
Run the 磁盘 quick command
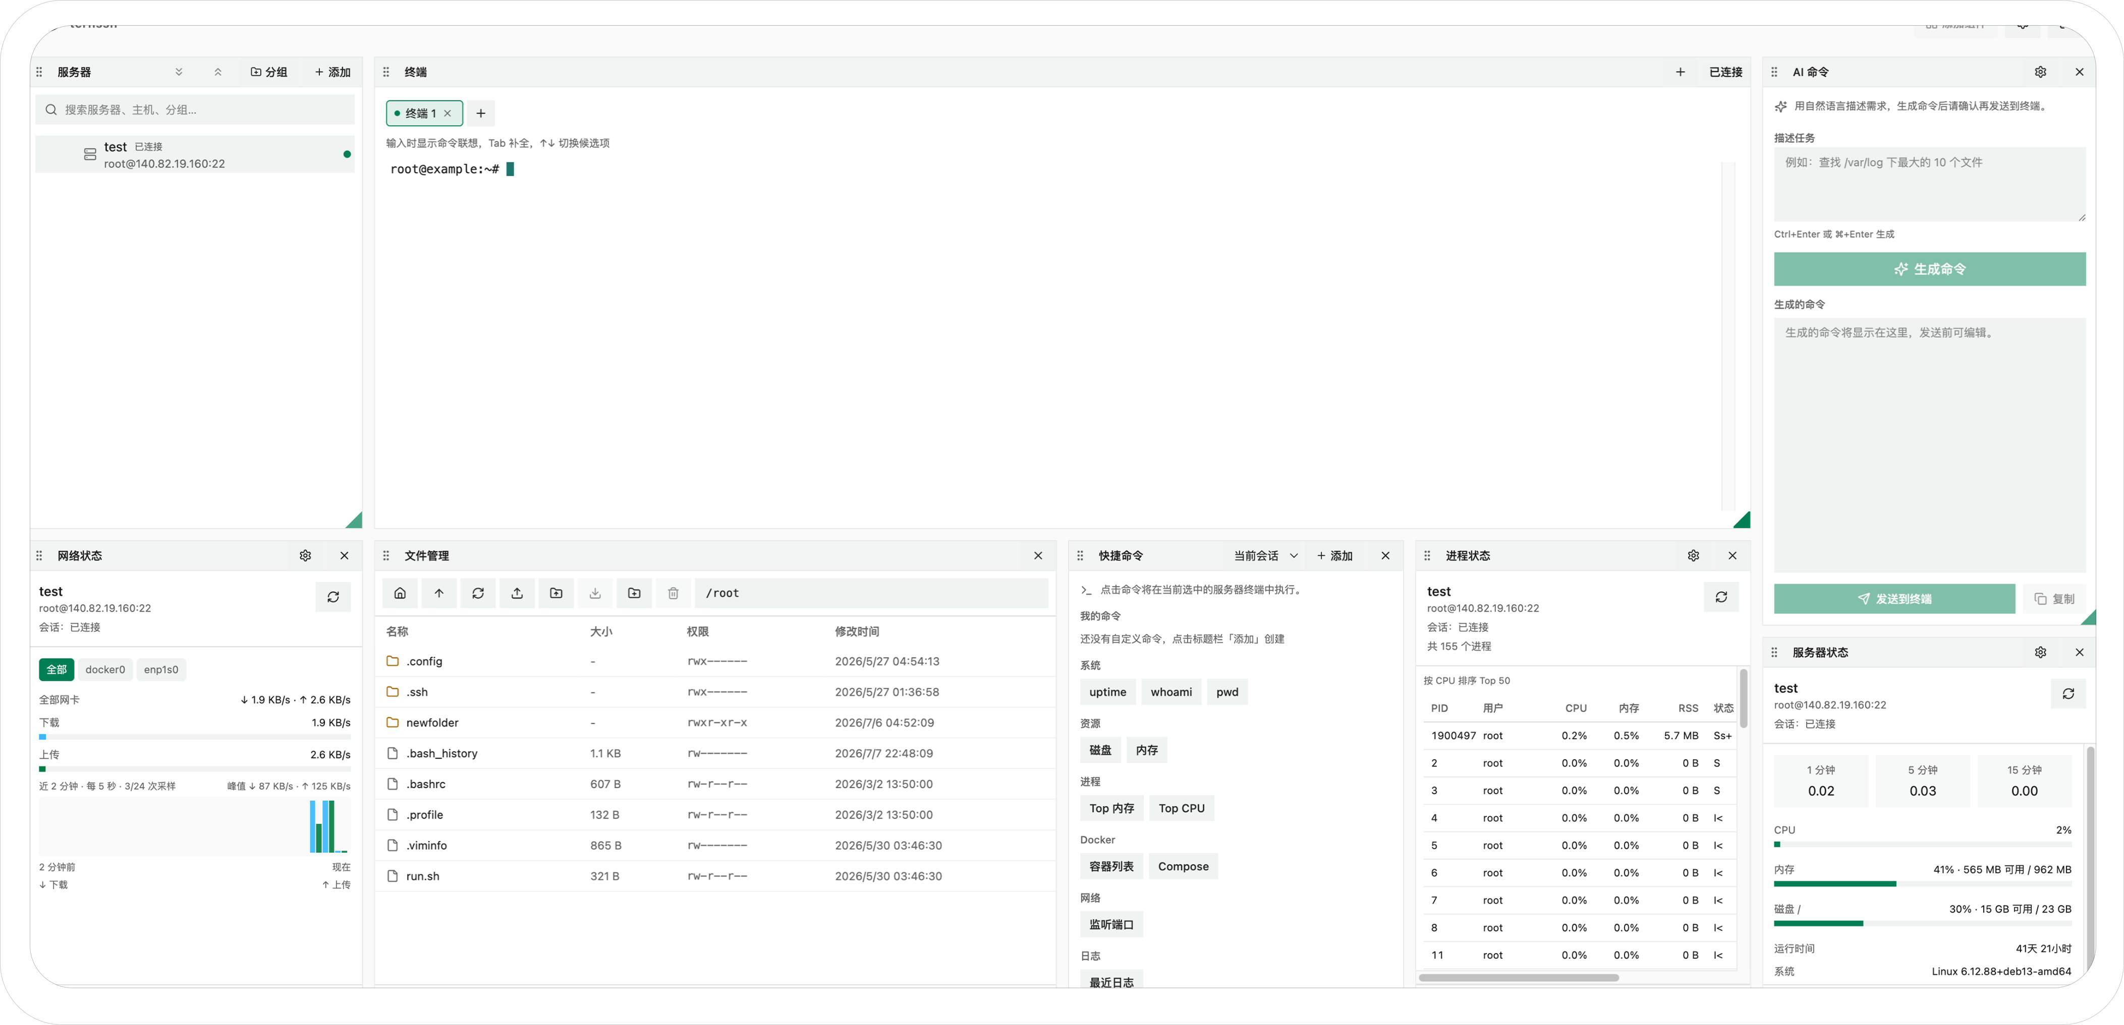pos(1100,749)
